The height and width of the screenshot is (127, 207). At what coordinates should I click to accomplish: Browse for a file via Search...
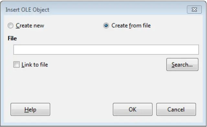182,65
